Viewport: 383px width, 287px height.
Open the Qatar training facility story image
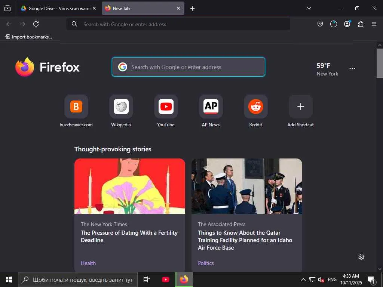pyautogui.click(x=247, y=186)
